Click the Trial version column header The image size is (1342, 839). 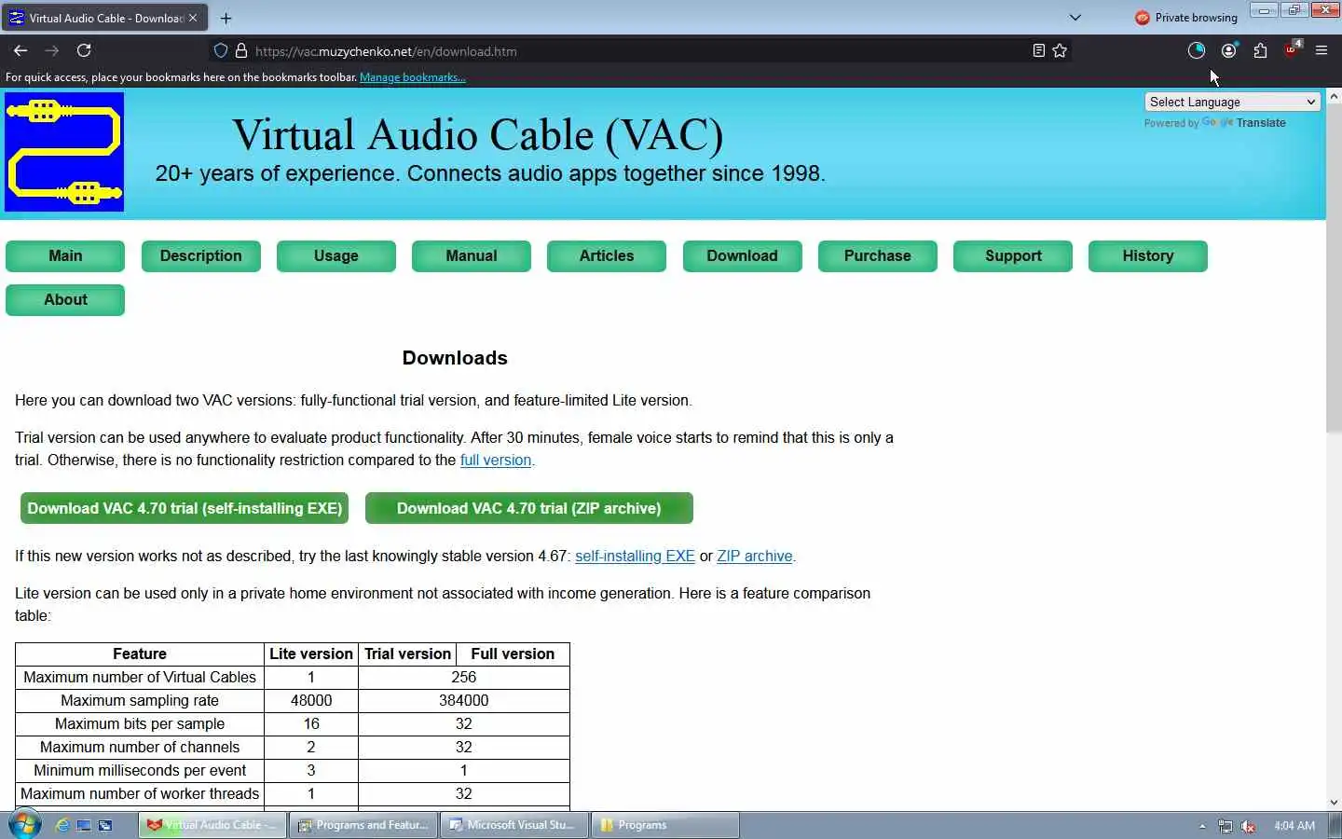pos(407,653)
